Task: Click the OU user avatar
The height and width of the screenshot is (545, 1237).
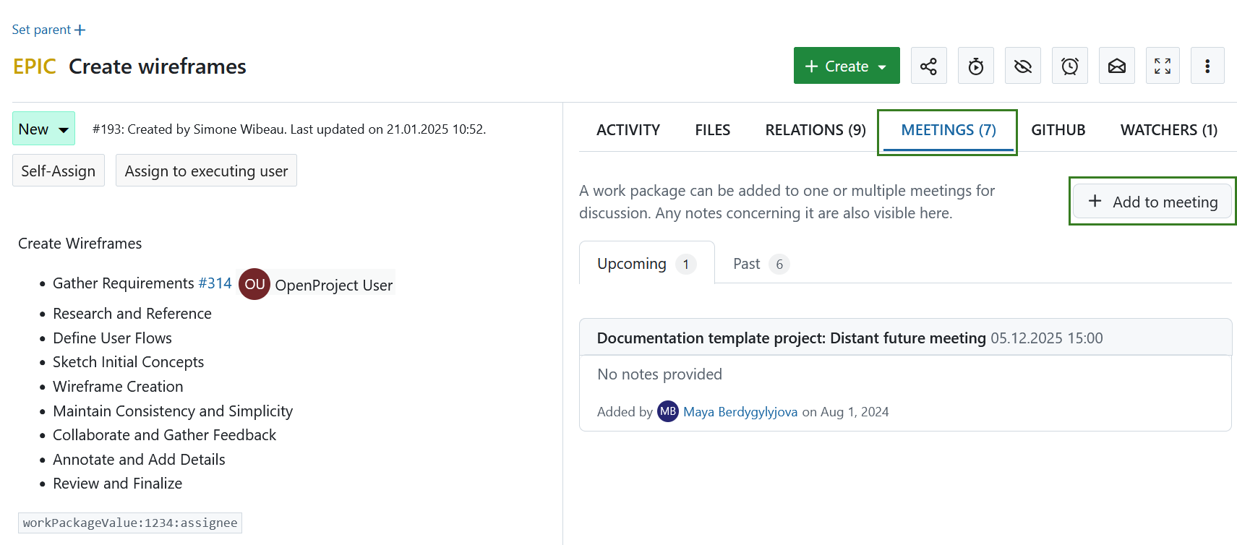Action: coord(254,284)
